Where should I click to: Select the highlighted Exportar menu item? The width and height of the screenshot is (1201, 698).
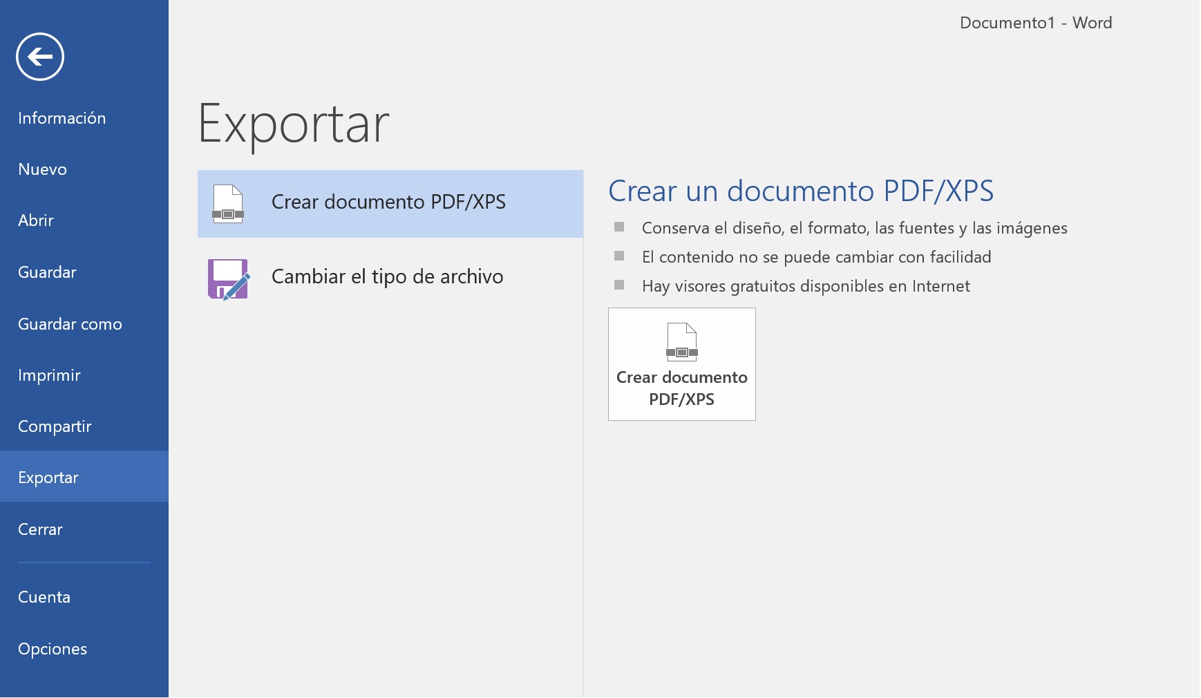tap(48, 478)
